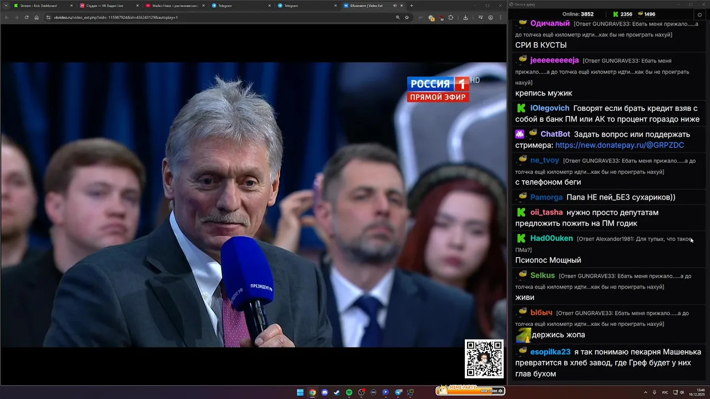
Task: Click message 'крепись мужик'
Action: pyautogui.click(x=544, y=93)
